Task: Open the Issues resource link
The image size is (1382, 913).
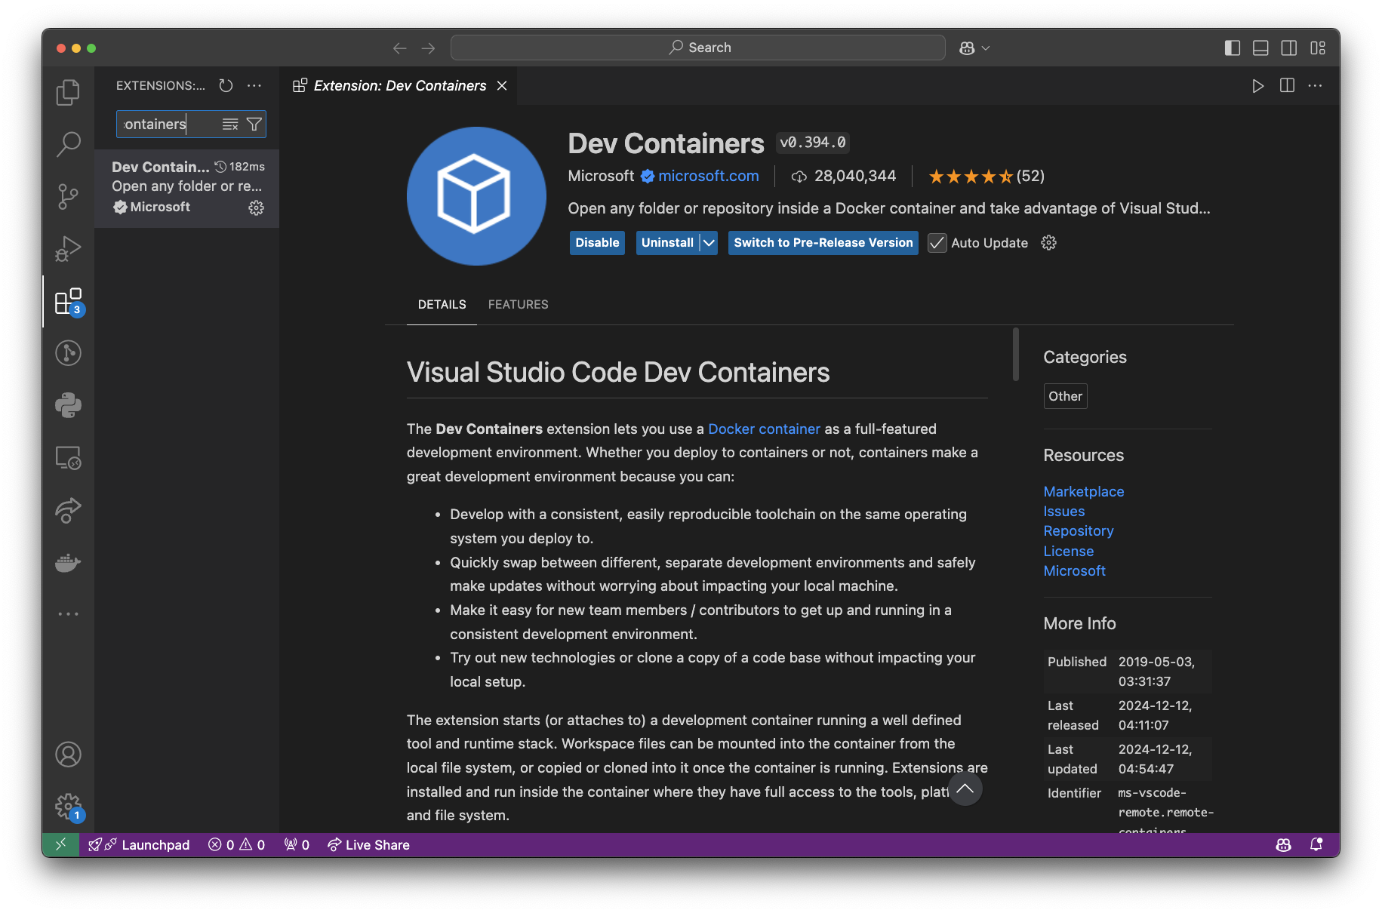Action: [x=1063, y=511]
